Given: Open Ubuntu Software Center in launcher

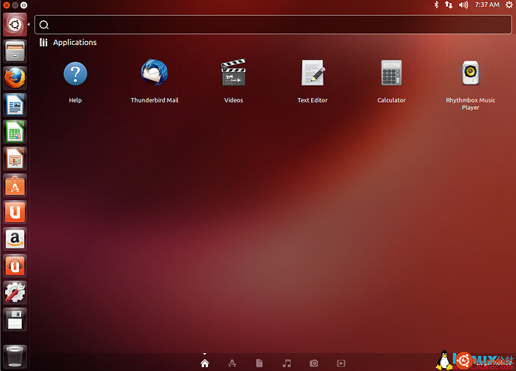Looking at the screenshot, I should (x=15, y=185).
